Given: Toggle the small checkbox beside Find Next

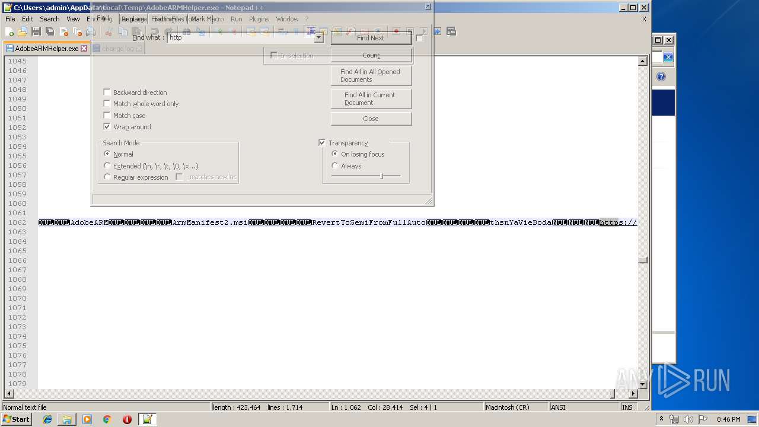Looking at the screenshot, I should (420, 38).
